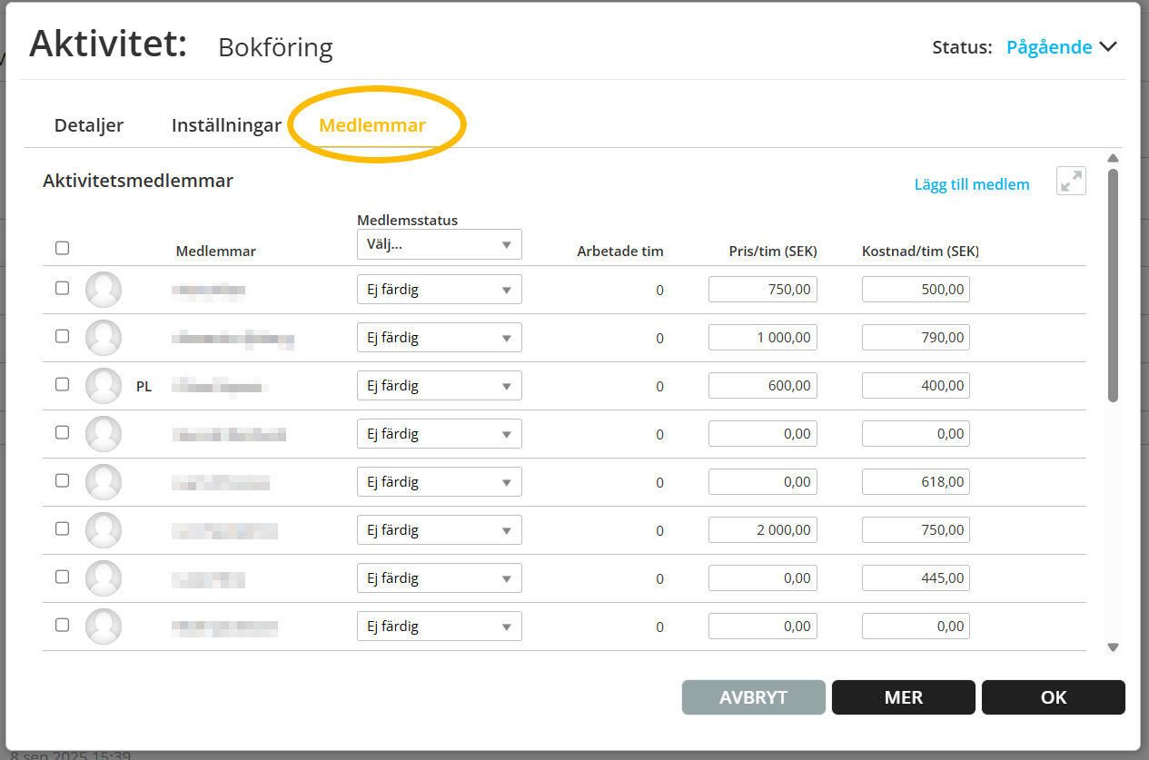Open Ej färdig dropdown in first member row
1149x760 pixels.
click(x=440, y=290)
